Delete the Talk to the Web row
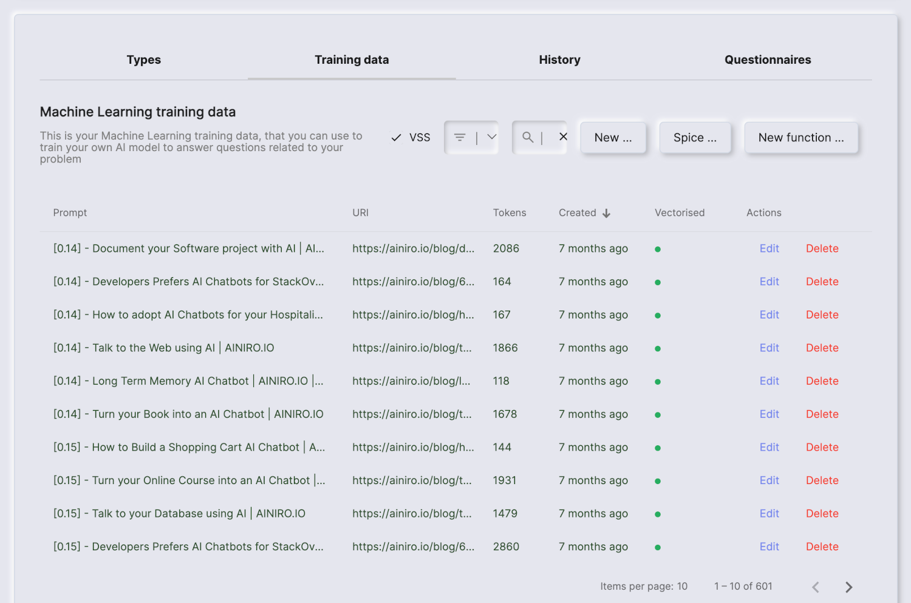Viewport: 911px width, 603px height. pyautogui.click(x=822, y=348)
